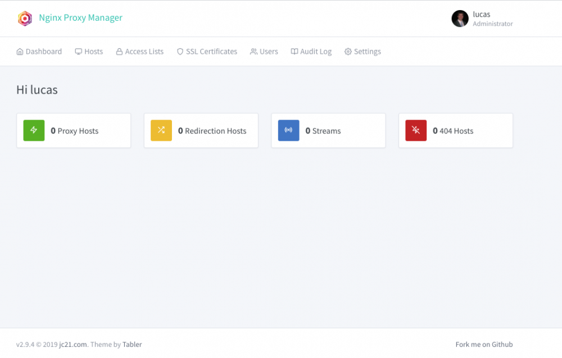Click the v2.9.4 version text

pos(25,345)
